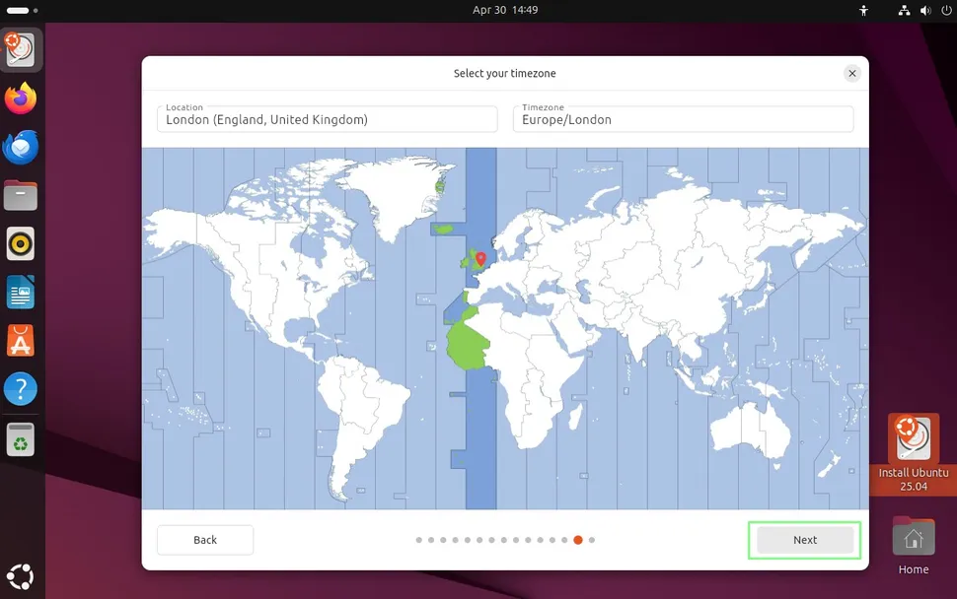Open the Trash icon in dock

[x=21, y=438]
